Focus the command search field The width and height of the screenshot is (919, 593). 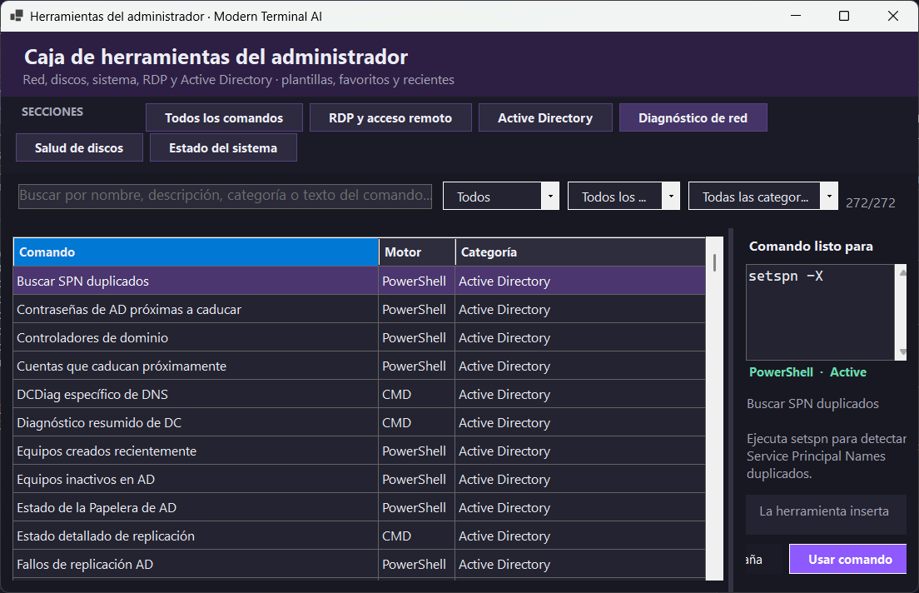click(225, 196)
